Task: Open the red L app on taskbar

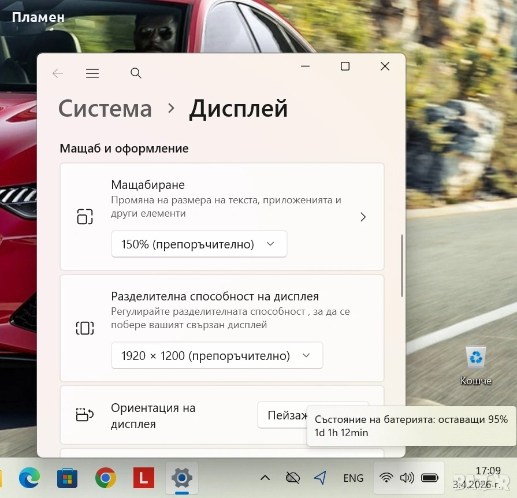Action: coord(143,478)
